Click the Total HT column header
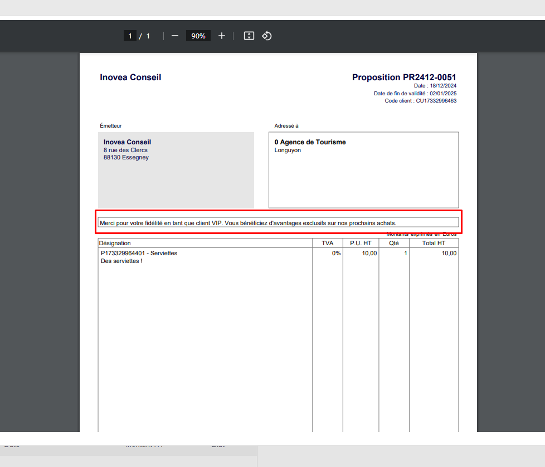 click(434, 243)
